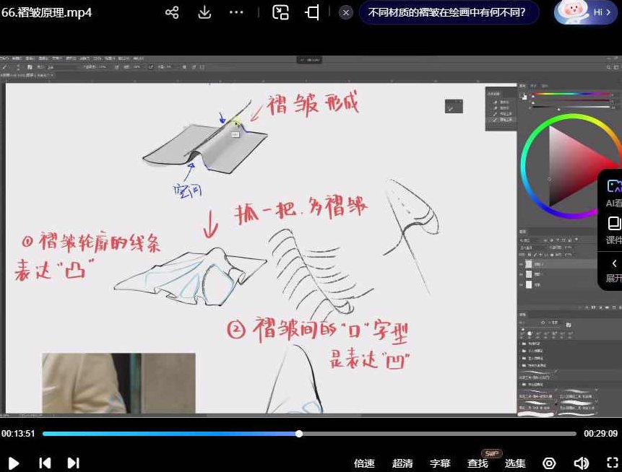Open the three-dot more options menu

point(236,12)
